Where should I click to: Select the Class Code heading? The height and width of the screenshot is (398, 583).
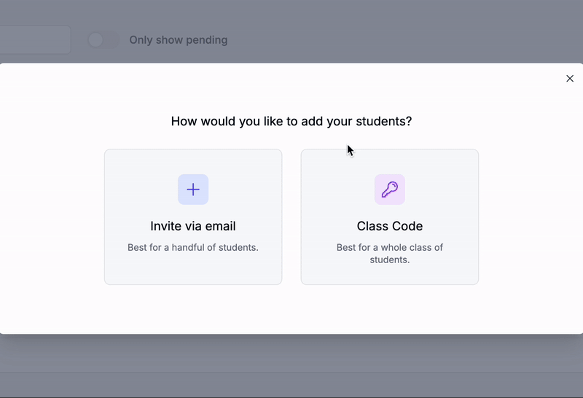coord(390,226)
